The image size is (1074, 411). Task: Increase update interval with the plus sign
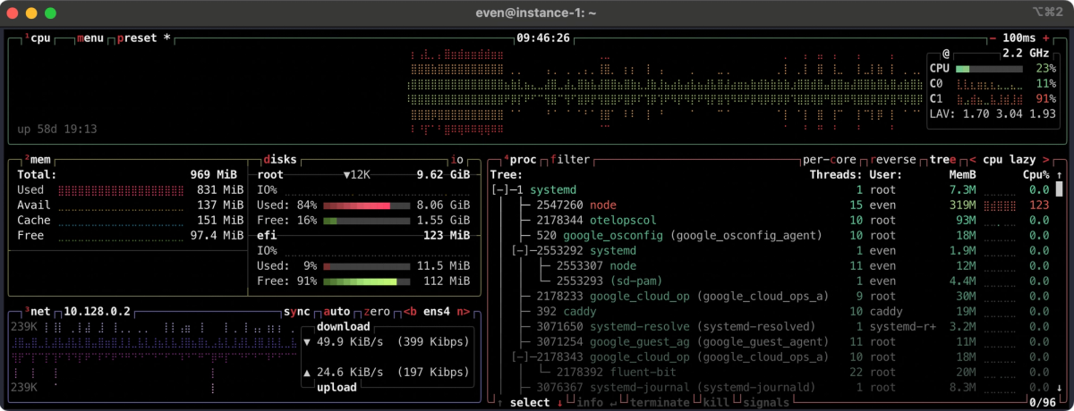click(x=1045, y=38)
